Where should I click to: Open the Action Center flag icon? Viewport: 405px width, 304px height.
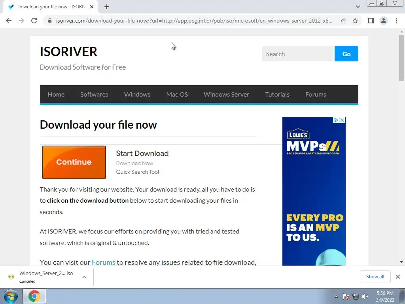point(346,296)
